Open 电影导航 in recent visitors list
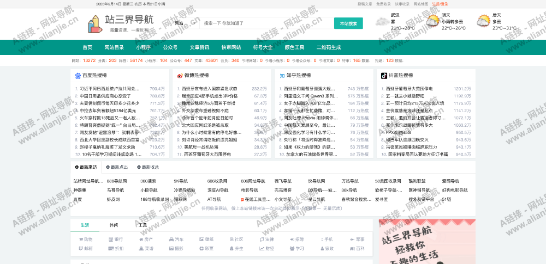546x264 pixels. [250, 191]
